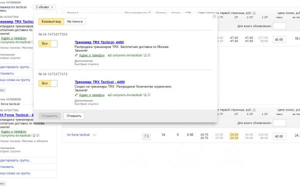Click Адрес и телефон under Тренажер TRX left ad
The image size is (300, 189).
13,38
